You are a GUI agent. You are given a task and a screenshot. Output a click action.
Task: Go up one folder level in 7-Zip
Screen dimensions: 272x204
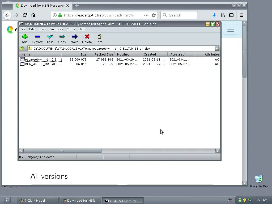(x=22, y=48)
